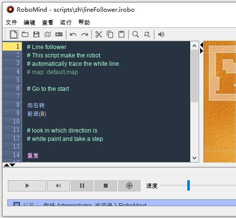This screenshot has height=218, width=236.
Task: Expand editor with right-pointing splitter arrow
Action: point(202,51)
